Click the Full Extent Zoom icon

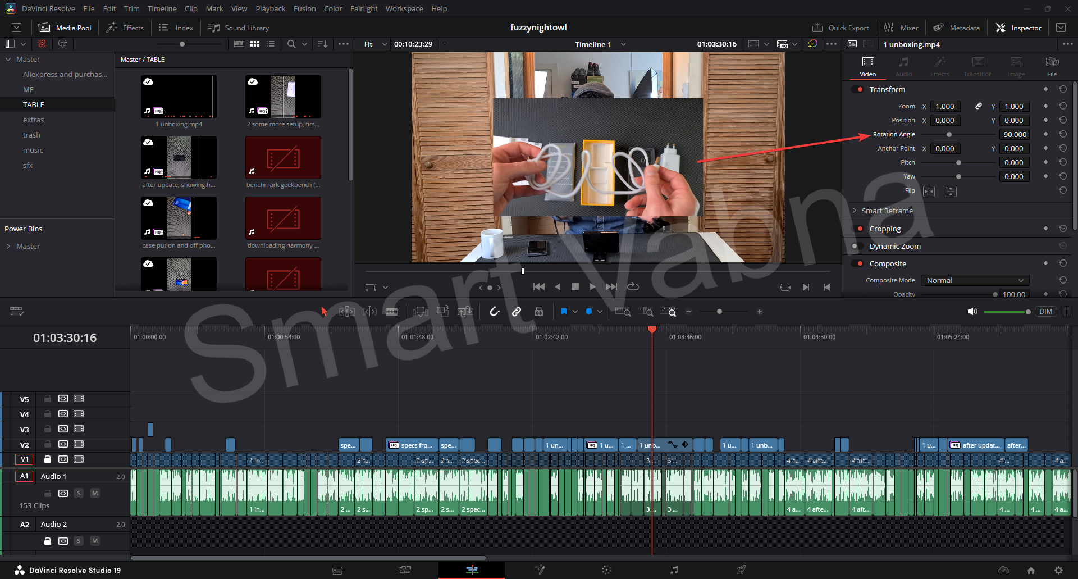click(623, 312)
